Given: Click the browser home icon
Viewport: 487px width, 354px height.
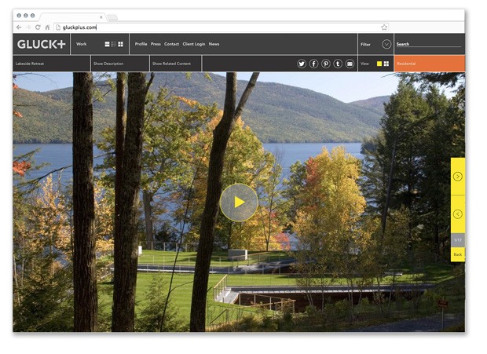Looking at the screenshot, I should [47, 27].
